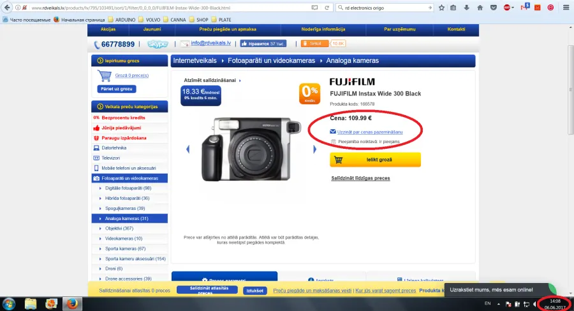Viewport: 574px width, 311px height.
Task: Click the 0% kredīts orange badge
Action: (x=309, y=94)
